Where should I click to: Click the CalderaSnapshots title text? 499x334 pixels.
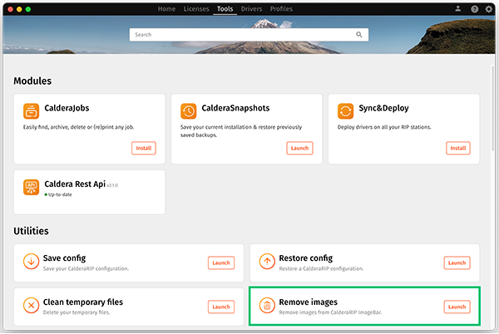pos(235,108)
